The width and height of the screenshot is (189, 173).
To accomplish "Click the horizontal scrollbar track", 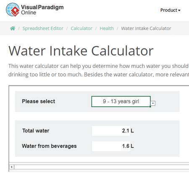I will (x=102, y=167).
